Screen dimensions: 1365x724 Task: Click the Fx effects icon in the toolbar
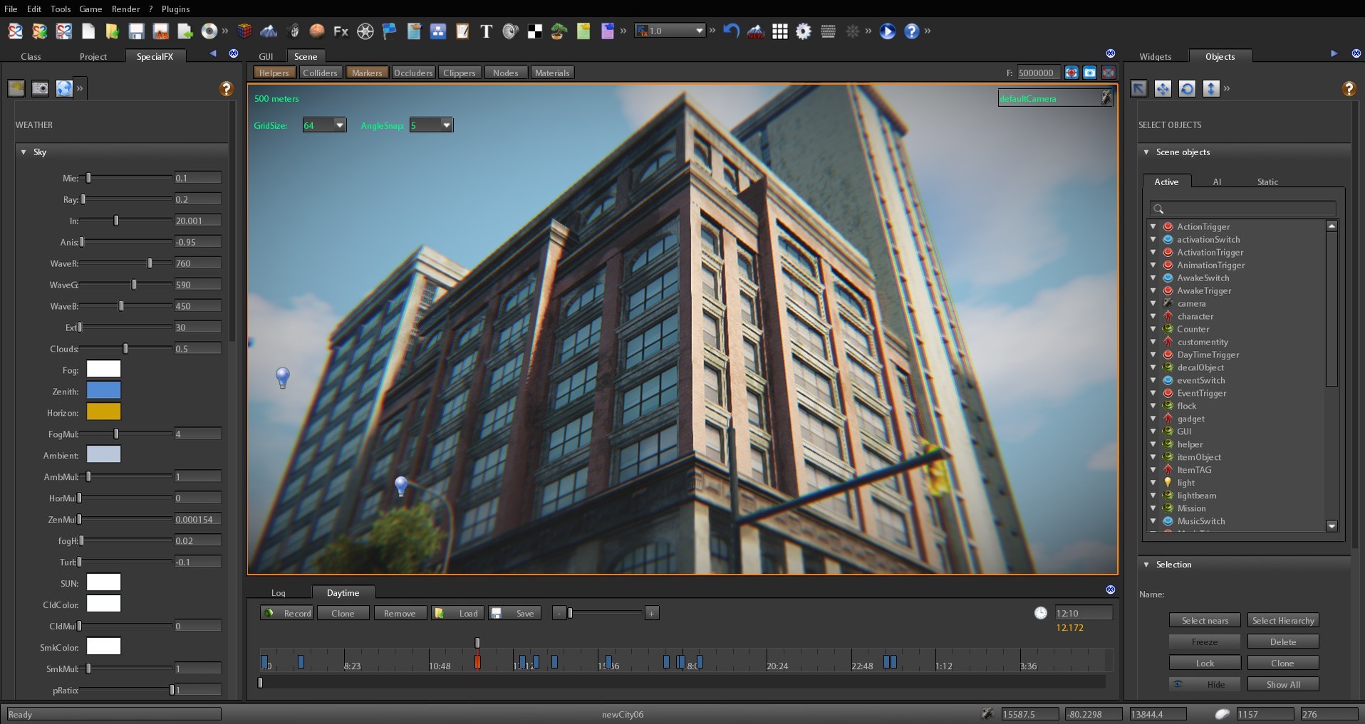[341, 31]
